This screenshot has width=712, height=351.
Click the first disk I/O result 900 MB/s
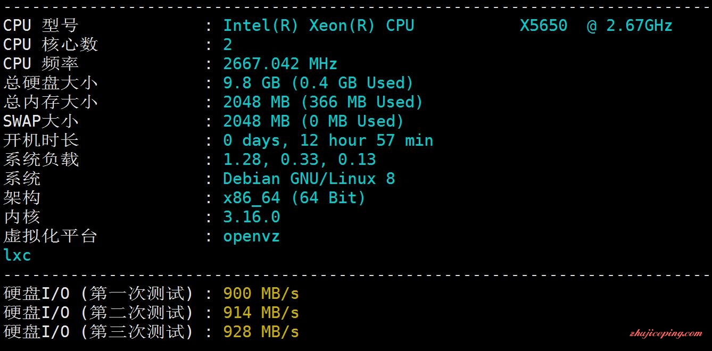pyautogui.click(x=261, y=294)
